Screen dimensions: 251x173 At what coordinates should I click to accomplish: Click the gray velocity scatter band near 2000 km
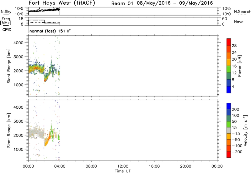click(x=36, y=133)
